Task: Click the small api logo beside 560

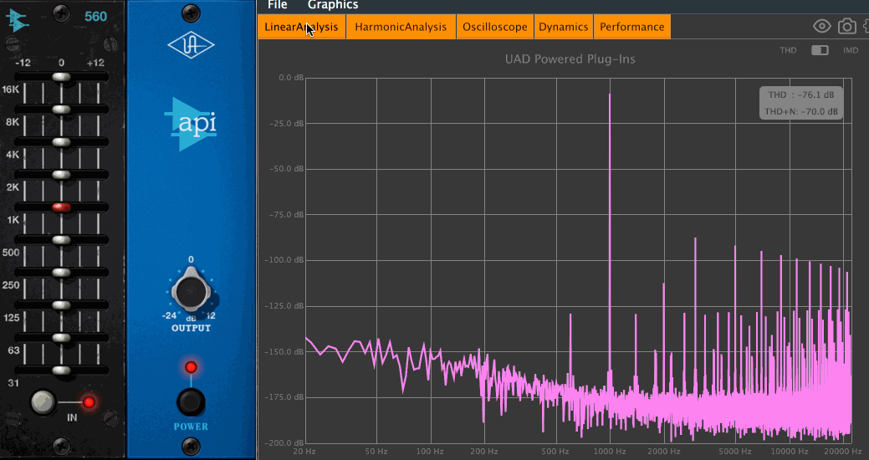Action: [x=18, y=21]
